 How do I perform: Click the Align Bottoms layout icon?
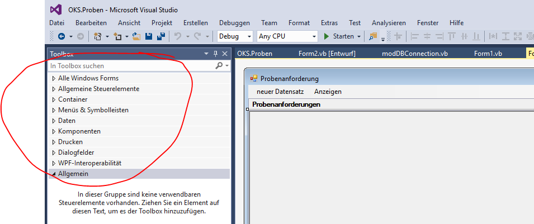tap(476, 36)
